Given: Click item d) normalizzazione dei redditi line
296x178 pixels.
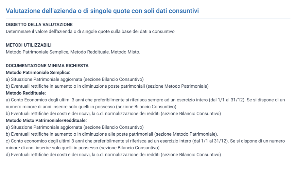Looking at the screenshot, I should [113, 155].
